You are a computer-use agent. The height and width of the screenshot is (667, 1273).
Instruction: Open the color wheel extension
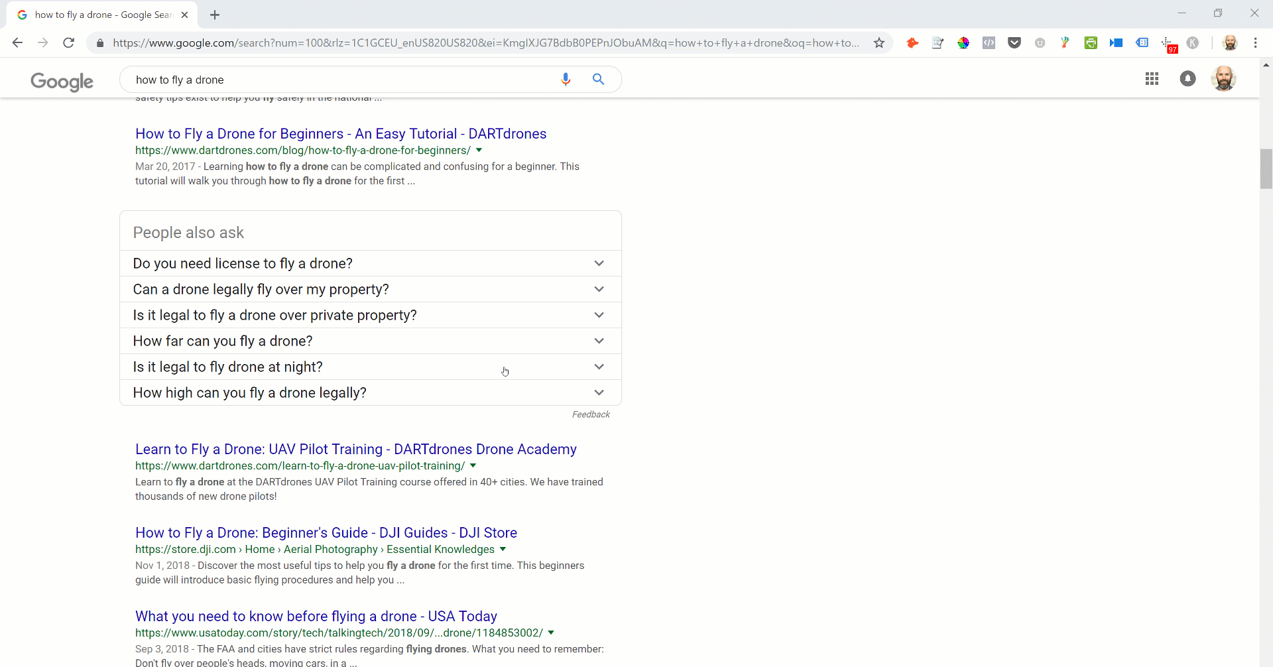coord(963,42)
